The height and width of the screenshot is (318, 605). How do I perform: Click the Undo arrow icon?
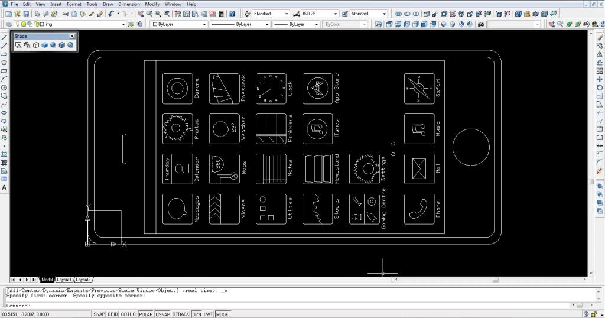111,14
